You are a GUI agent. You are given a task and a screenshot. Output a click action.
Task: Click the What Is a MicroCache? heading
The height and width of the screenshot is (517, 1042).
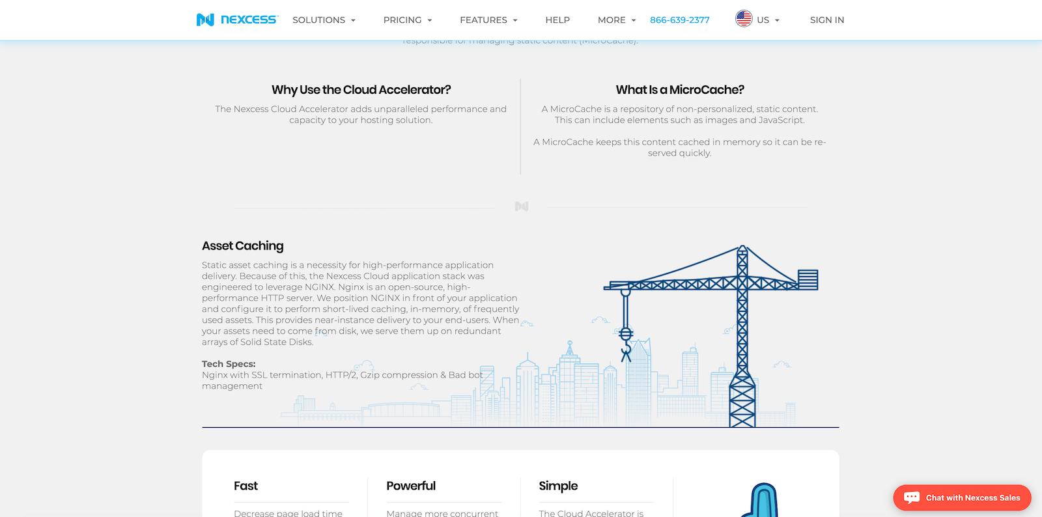click(680, 90)
